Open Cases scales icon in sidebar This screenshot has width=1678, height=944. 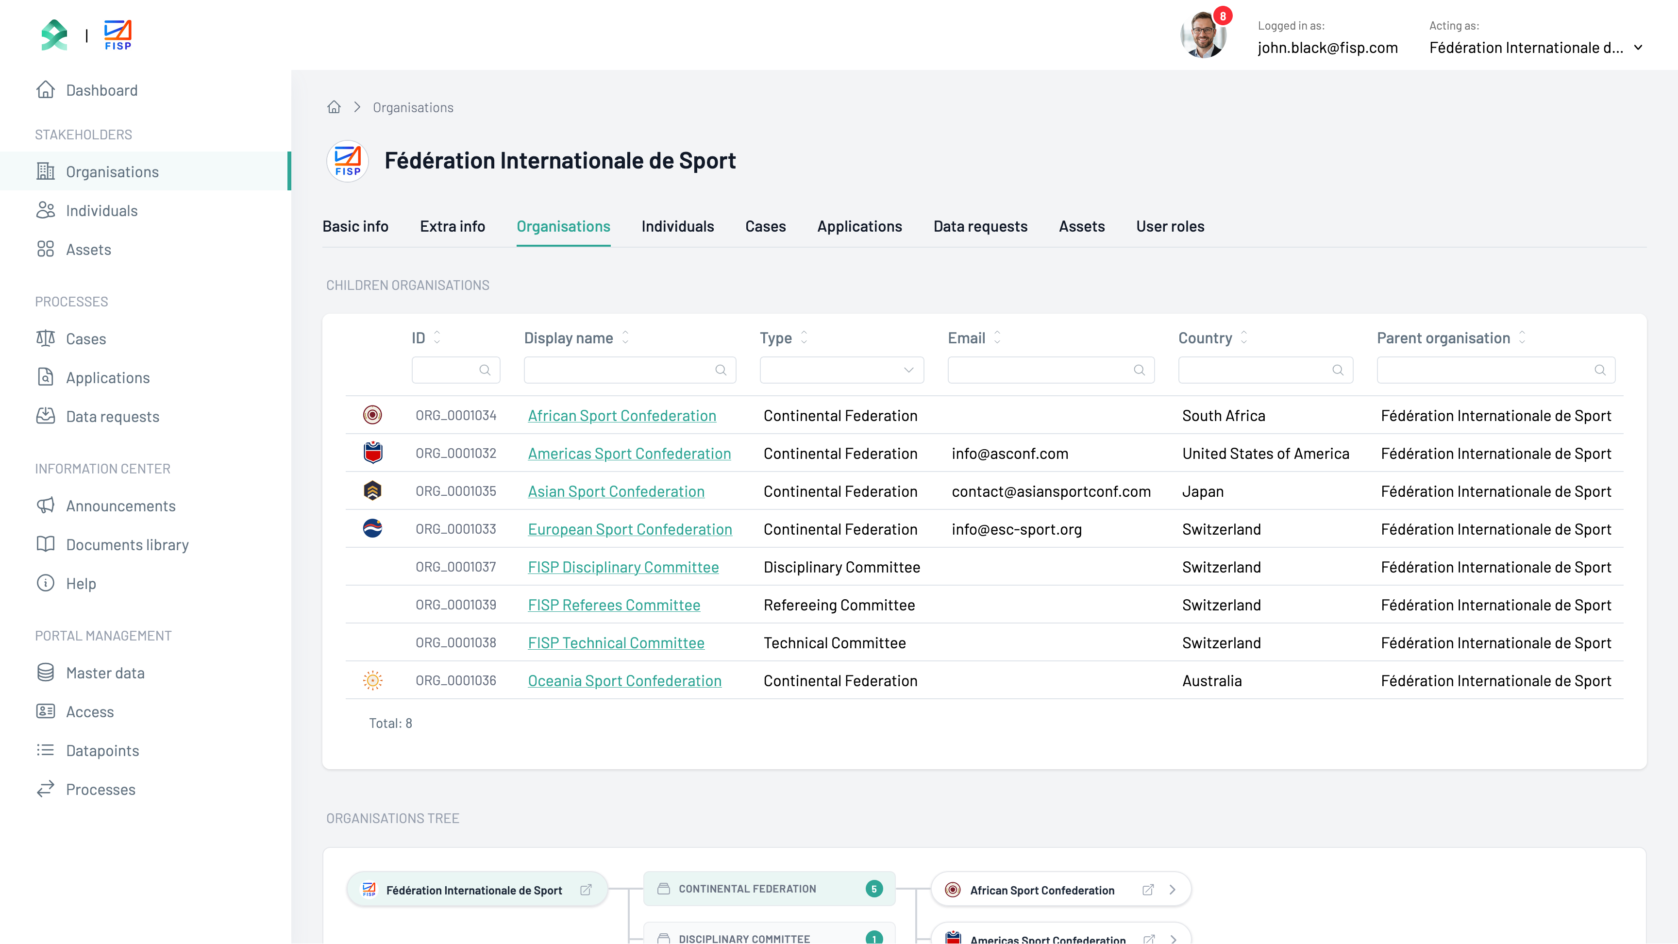coord(46,339)
